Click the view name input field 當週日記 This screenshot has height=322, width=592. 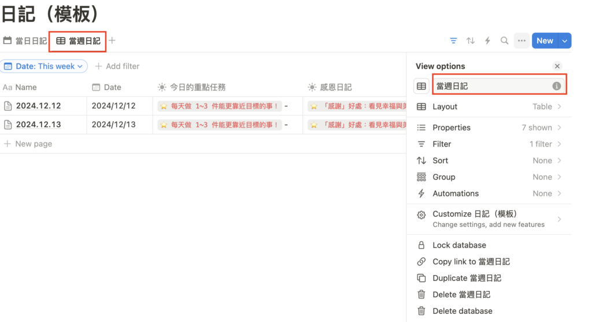pyautogui.click(x=491, y=86)
